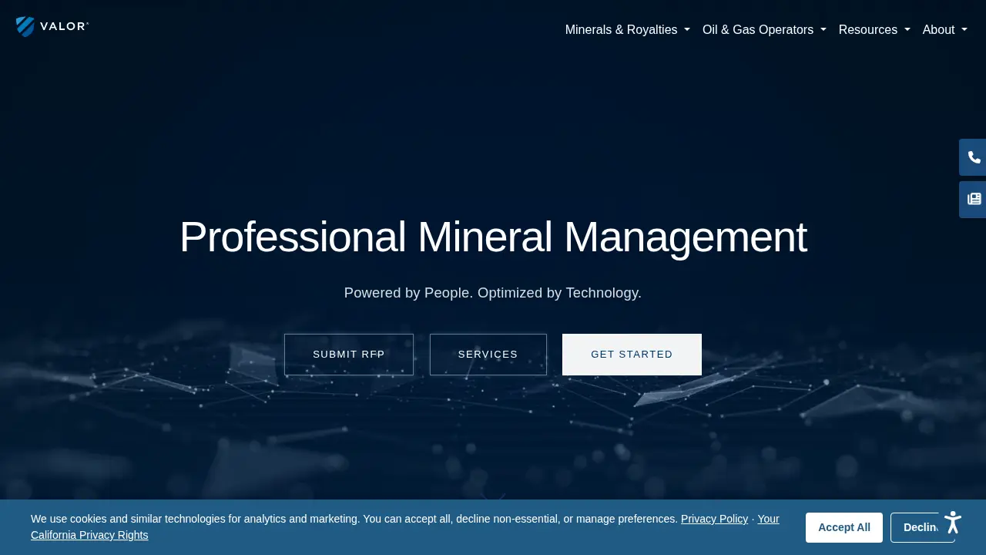Image resolution: width=986 pixels, height=555 pixels.
Task: Click the Get Started button
Action: point(632,355)
